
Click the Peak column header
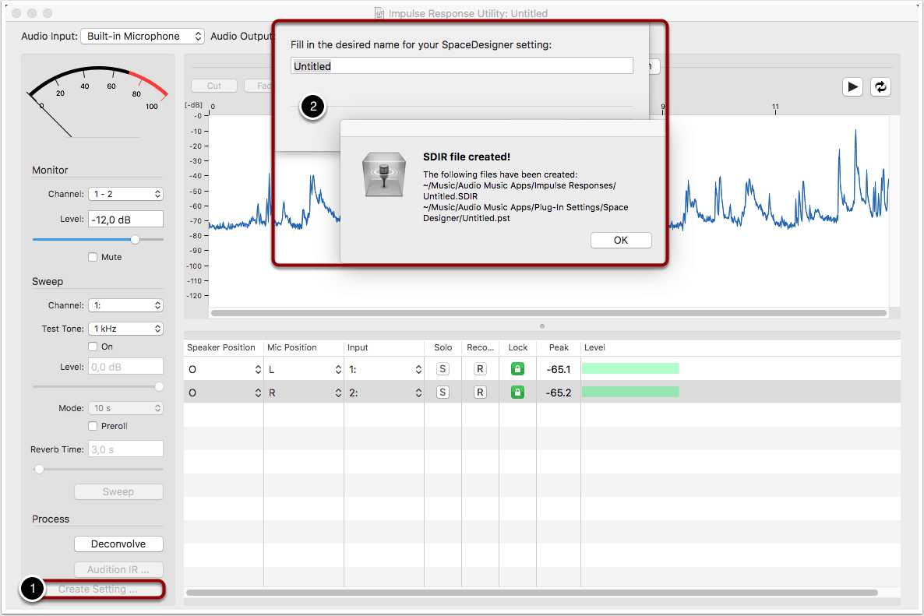[559, 347]
